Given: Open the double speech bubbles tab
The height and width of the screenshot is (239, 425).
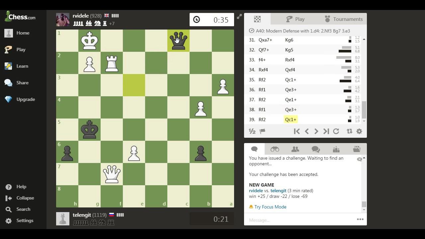Looking at the screenshot, I should point(316,149).
